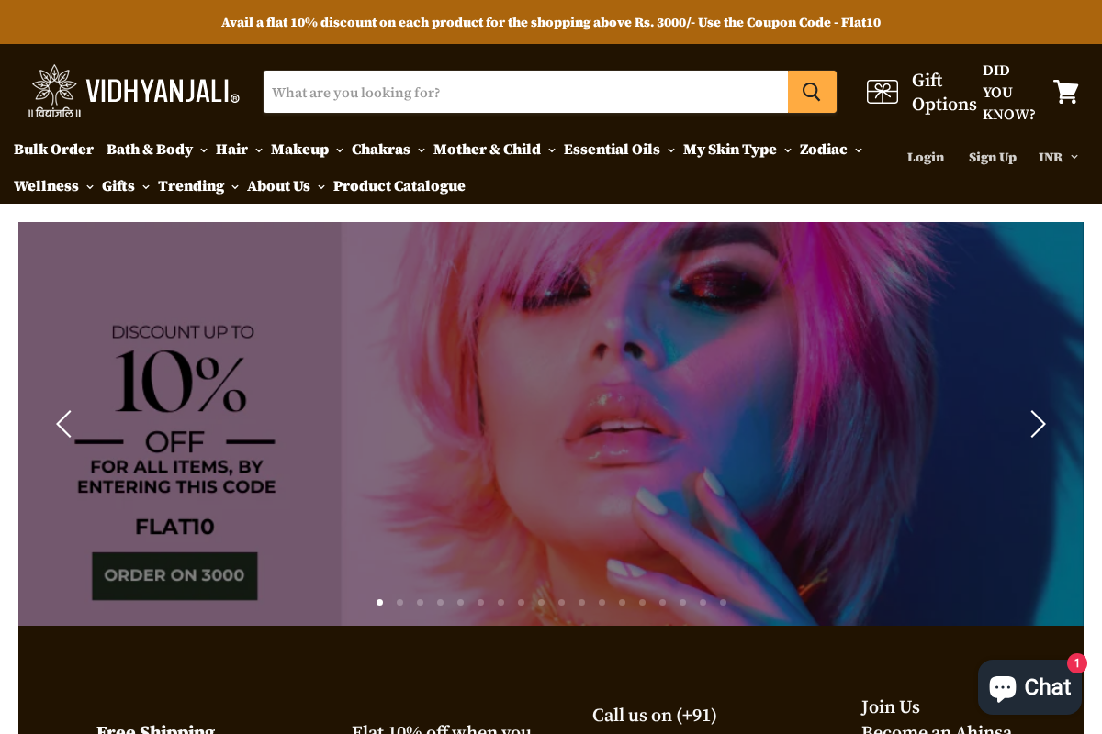This screenshot has height=734, width=1102.
Task: Click the Flat10 coupon banner
Action: tap(551, 22)
